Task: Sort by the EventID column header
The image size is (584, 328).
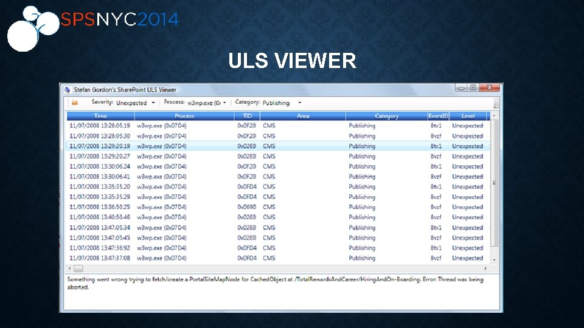Action: 439,115
